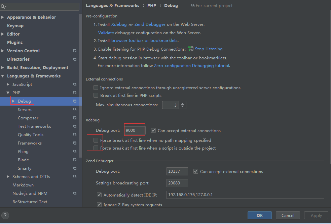Click the project-level icon next to Blade
Viewport: 331px width, 224px height.
tap(75, 160)
